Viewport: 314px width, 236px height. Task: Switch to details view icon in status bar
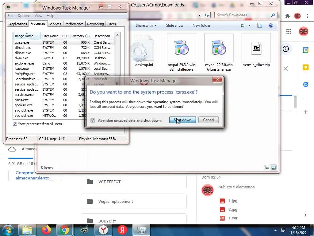(266, 167)
